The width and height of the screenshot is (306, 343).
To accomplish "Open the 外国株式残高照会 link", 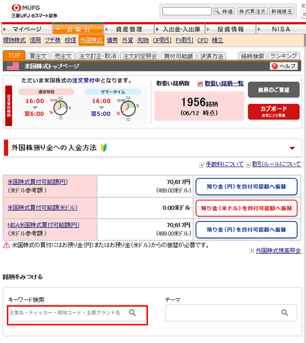I will (x=278, y=251).
